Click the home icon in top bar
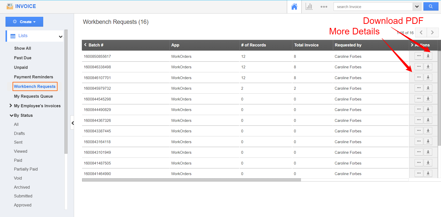 [x=294, y=7]
